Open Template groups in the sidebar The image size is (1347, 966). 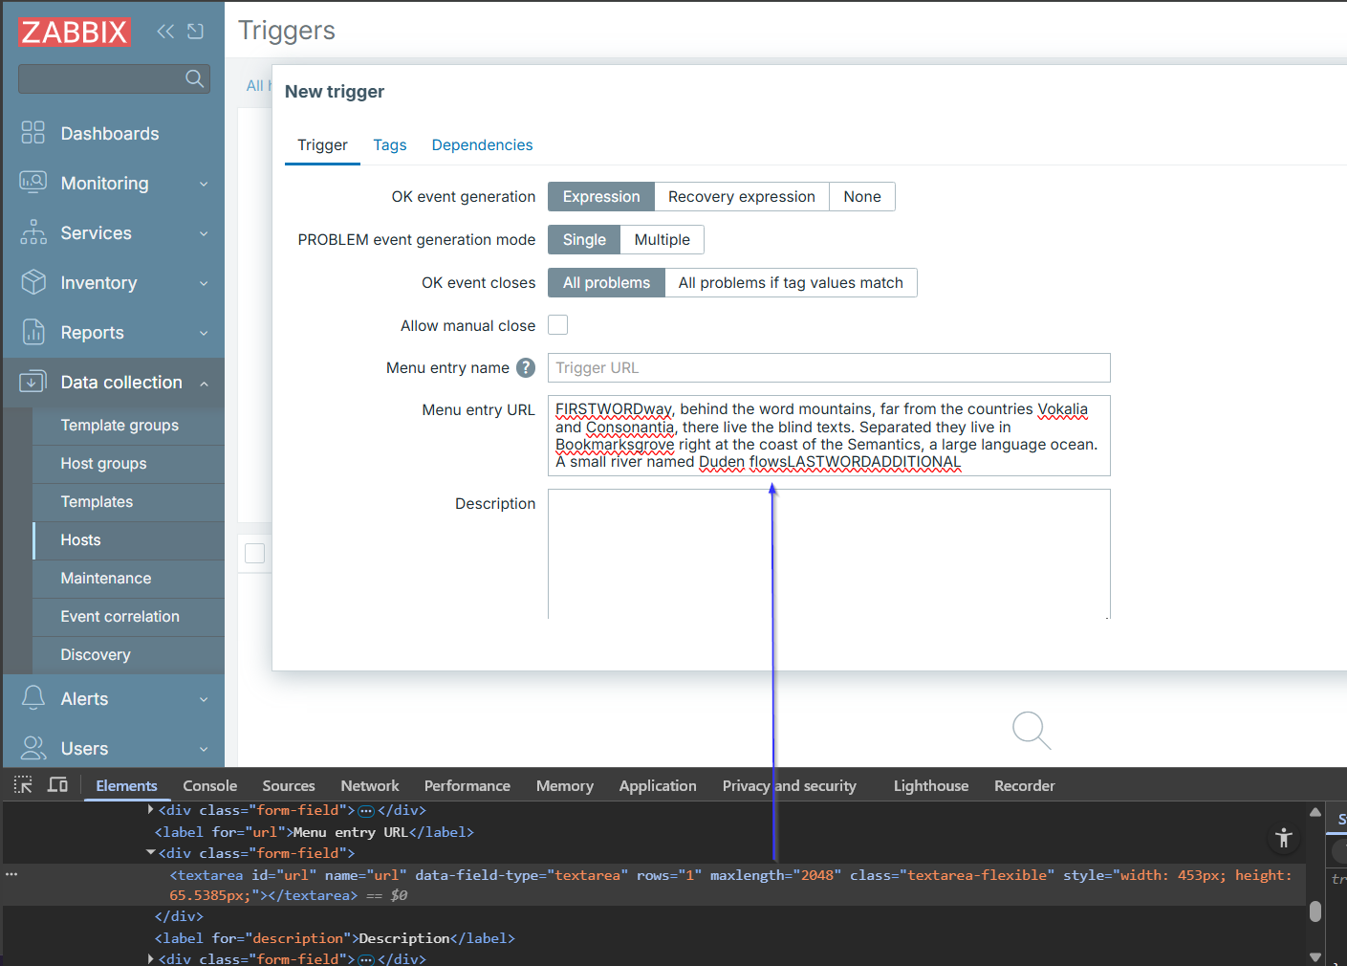pos(119,426)
